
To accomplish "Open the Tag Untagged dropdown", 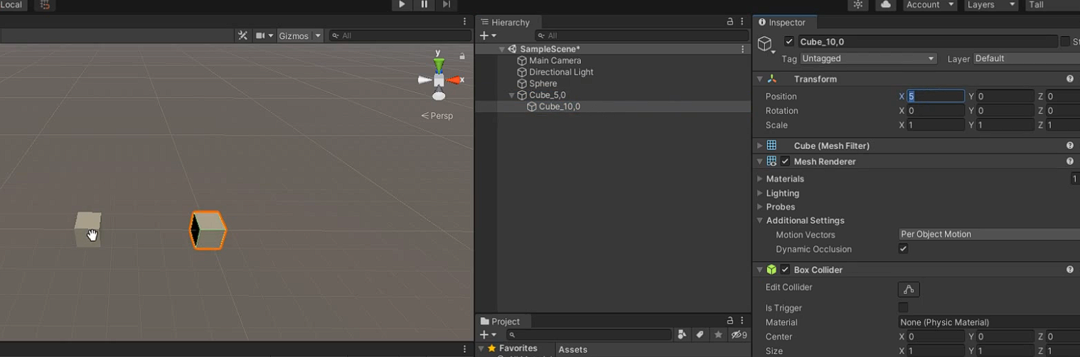I will (x=869, y=58).
